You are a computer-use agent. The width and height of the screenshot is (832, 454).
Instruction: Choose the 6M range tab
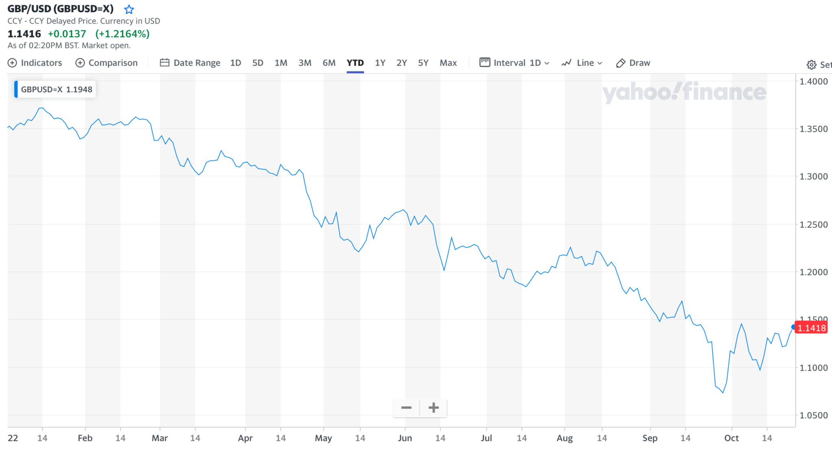[329, 63]
